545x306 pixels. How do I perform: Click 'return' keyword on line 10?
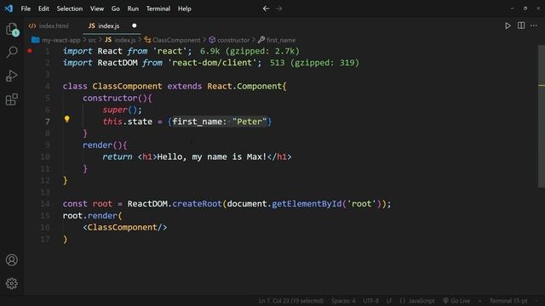click(x=118, y=156)
